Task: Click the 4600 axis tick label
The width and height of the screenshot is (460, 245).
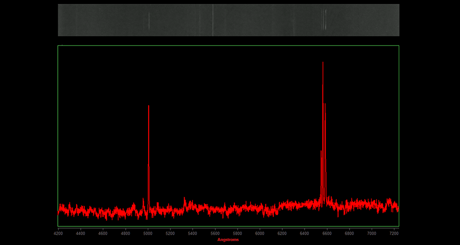Action: point(103,233)
